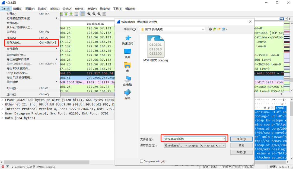Choose 导出特定分组... menu entry

tap(30, 55)
